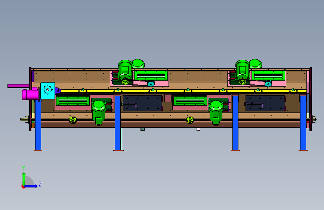Image resolution: width=324 pixels, height=210 pixels.
Task: Select the lower-right green motor hanging below the rail
Action: (x=216, y=112)
